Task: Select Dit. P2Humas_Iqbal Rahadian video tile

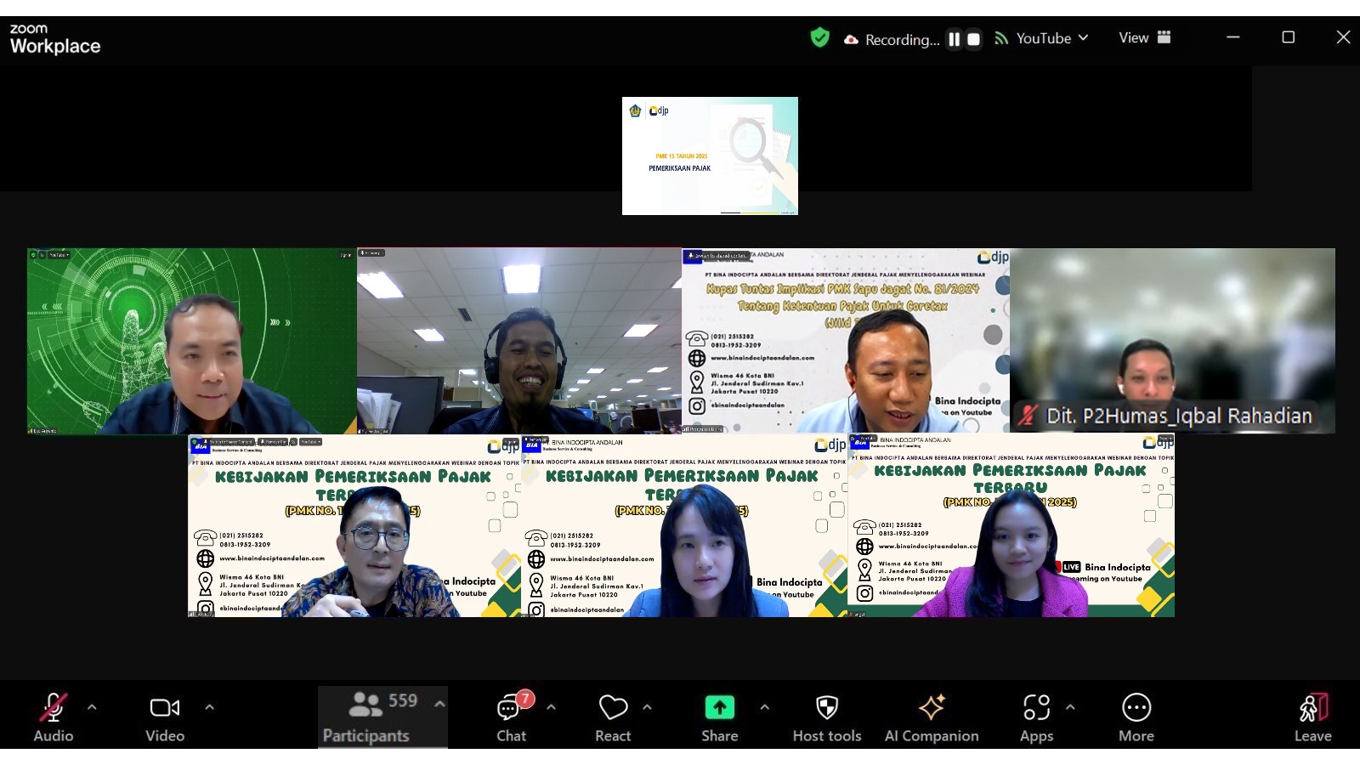Action: (1172, 341)
